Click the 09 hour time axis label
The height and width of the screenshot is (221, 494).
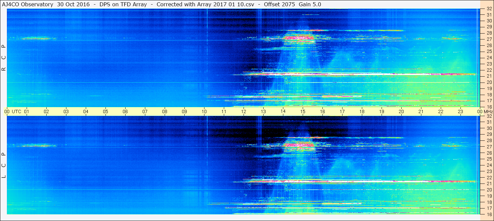point(184,111)
